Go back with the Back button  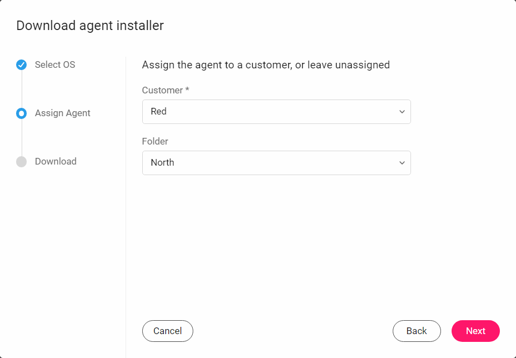pos(417,331)
